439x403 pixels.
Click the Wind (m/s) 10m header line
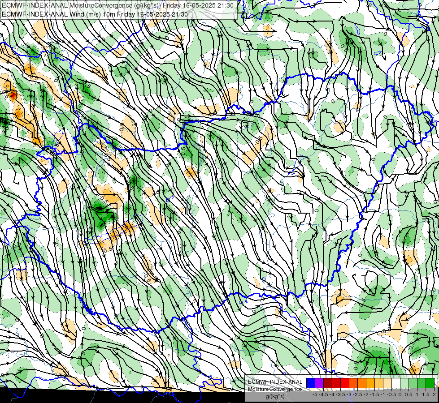pos(95,14)
